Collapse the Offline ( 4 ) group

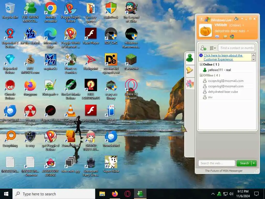coord(201,75)
